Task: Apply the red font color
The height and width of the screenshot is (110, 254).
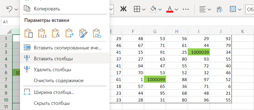Action: tap(170, 9)
